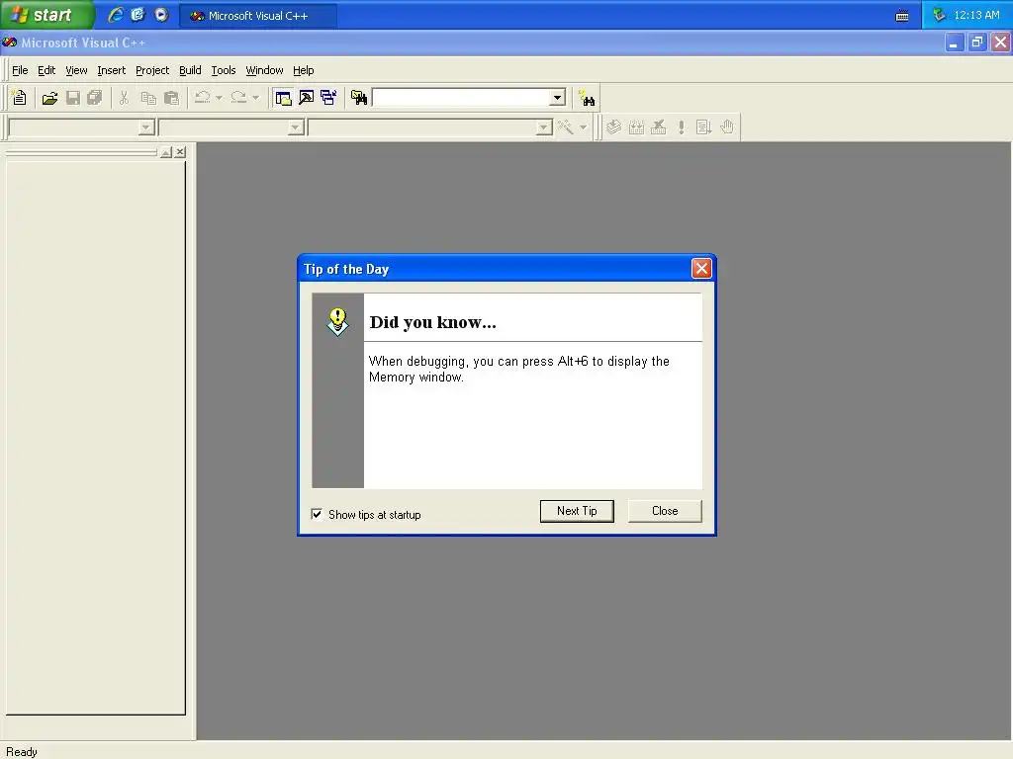Click the system tray network icon
Viewport: 1013px width, 759px height.
pos(940,15)
